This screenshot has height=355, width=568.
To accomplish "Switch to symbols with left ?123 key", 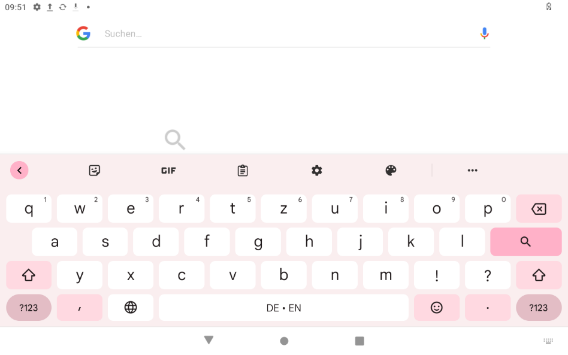I will 29,308.
